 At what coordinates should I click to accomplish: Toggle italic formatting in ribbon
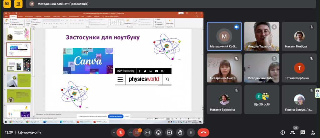pyautogui.click(x=47, y=24)
